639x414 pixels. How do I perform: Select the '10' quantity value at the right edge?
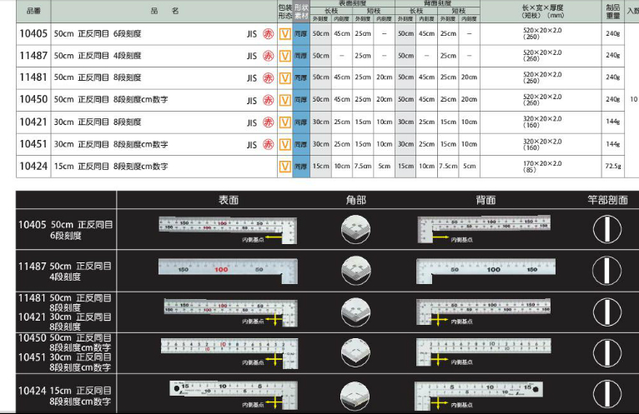633,99
